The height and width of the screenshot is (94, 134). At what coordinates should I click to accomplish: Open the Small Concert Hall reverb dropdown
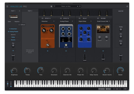tap(103, 21)
